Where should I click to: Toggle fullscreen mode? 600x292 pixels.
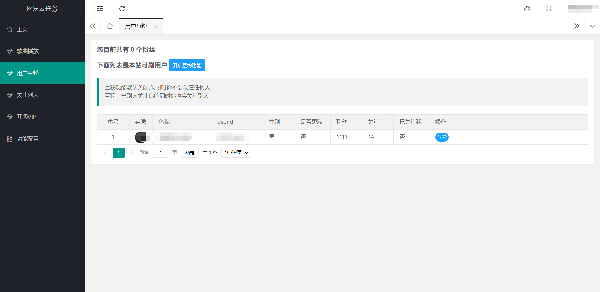tap(549, 9)
